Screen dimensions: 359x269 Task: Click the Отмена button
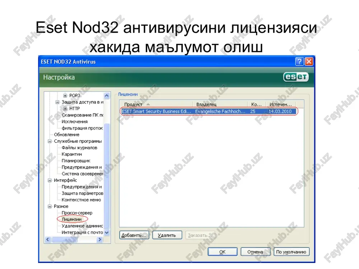(255, 252)
